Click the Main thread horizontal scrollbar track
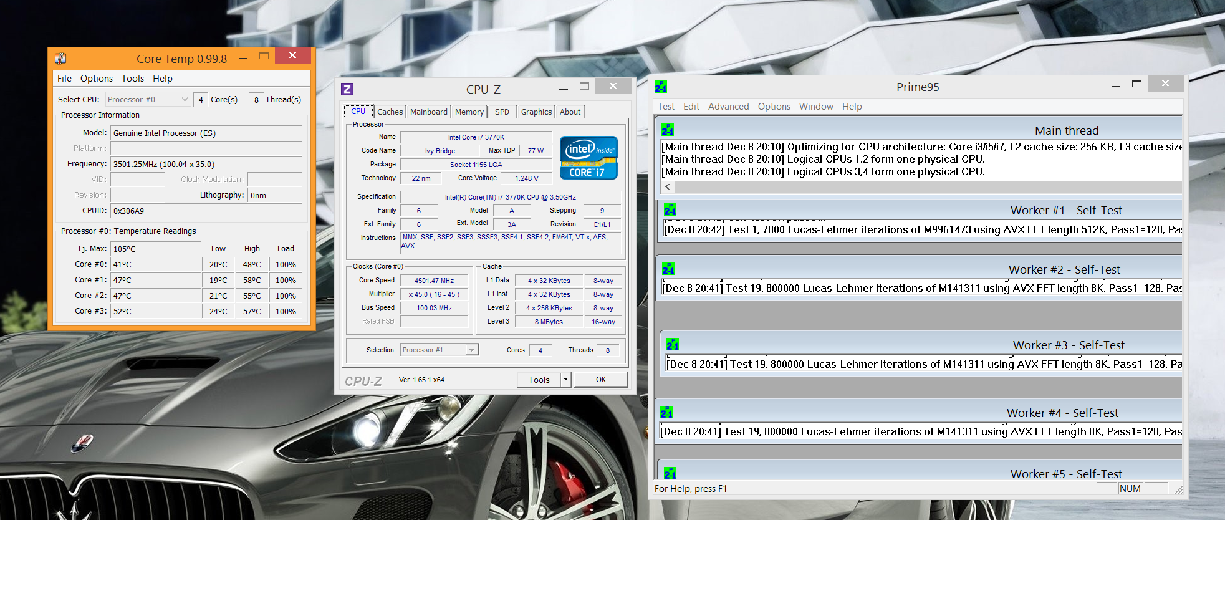 pos(928,186)
